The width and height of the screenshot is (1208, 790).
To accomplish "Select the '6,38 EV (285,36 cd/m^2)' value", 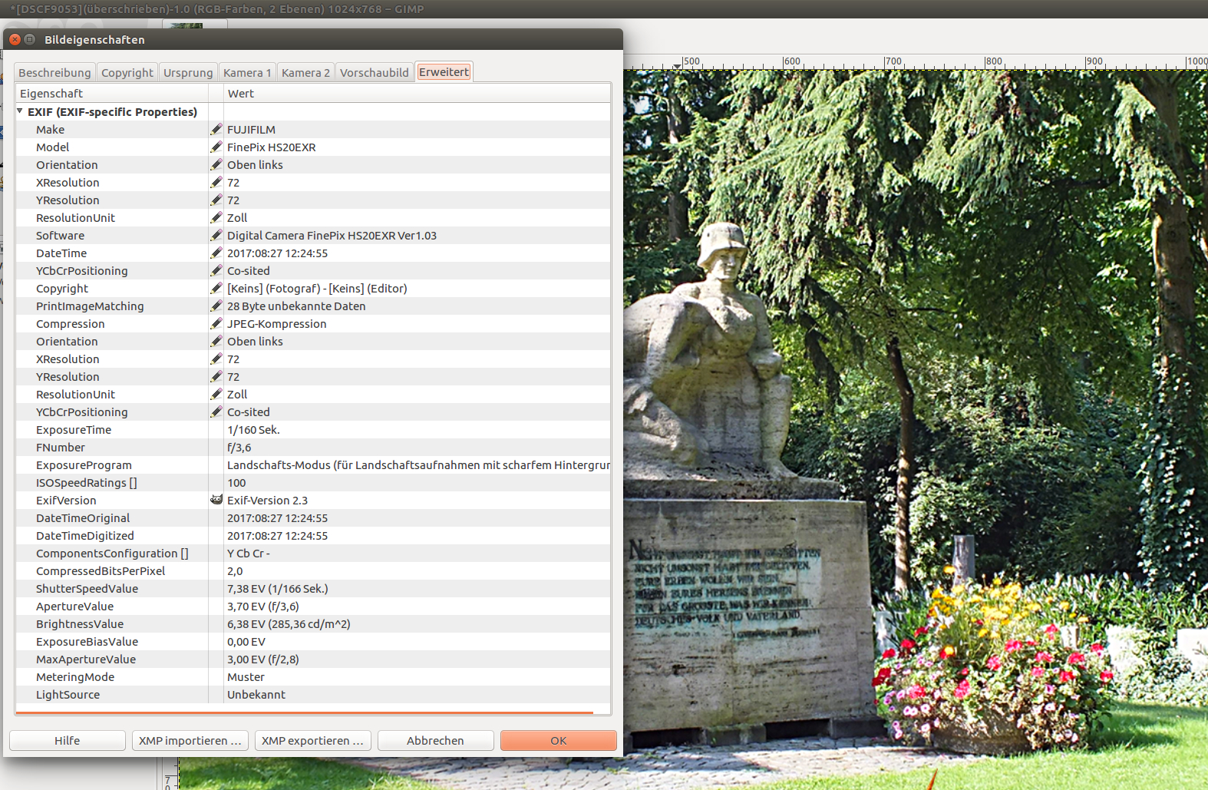I will click(x=289, y=623).
